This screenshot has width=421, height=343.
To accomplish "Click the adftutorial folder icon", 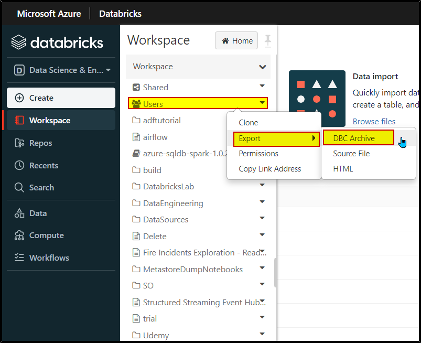I will tap(136, 120).
